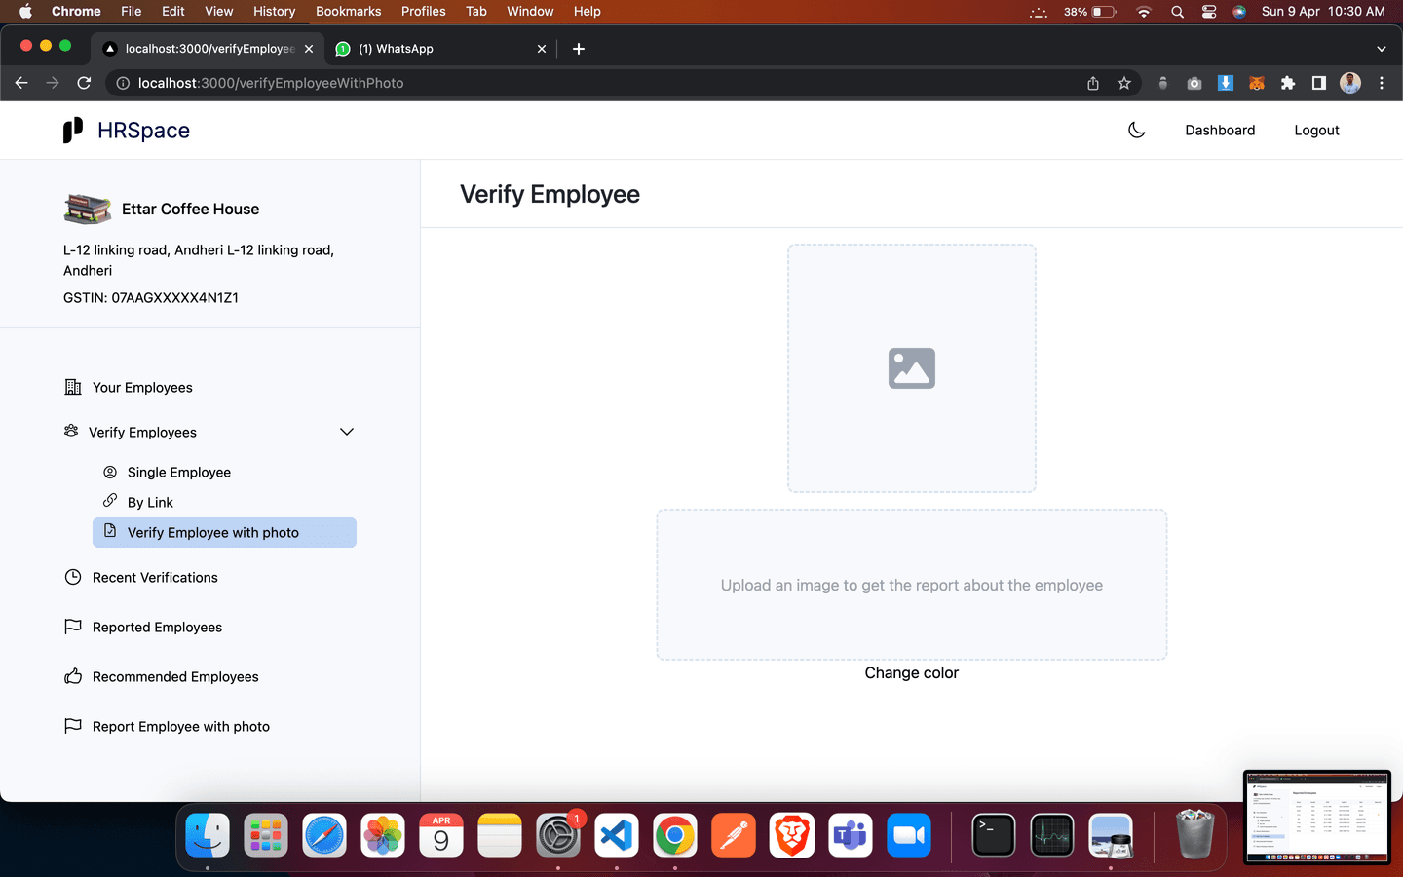
Task: Click the HRSpace logo icon
Action: tap(73, 131)
